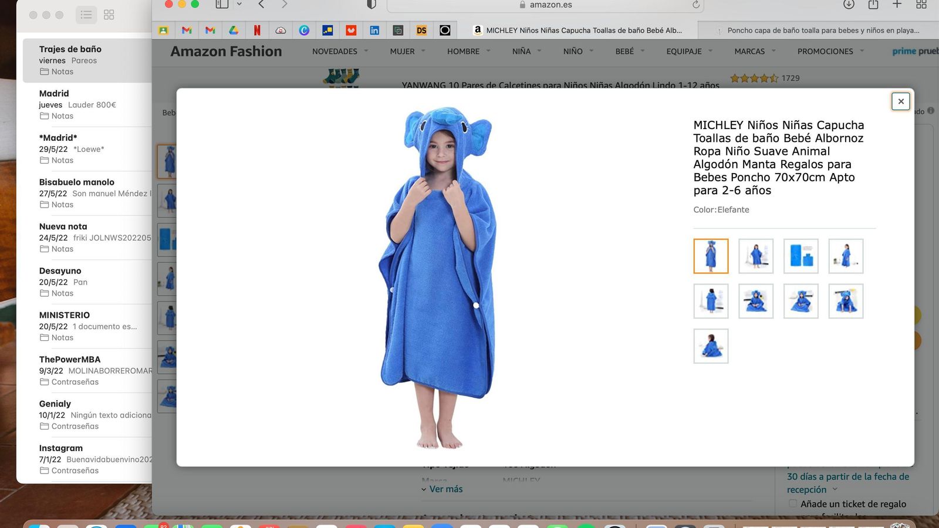Select the list view icon in Notes

click(x=86, y=15)
